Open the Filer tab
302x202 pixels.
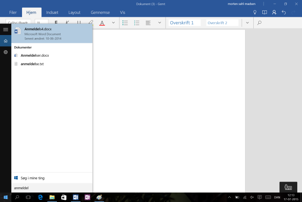pyautogui.click(x=13, y=13)
